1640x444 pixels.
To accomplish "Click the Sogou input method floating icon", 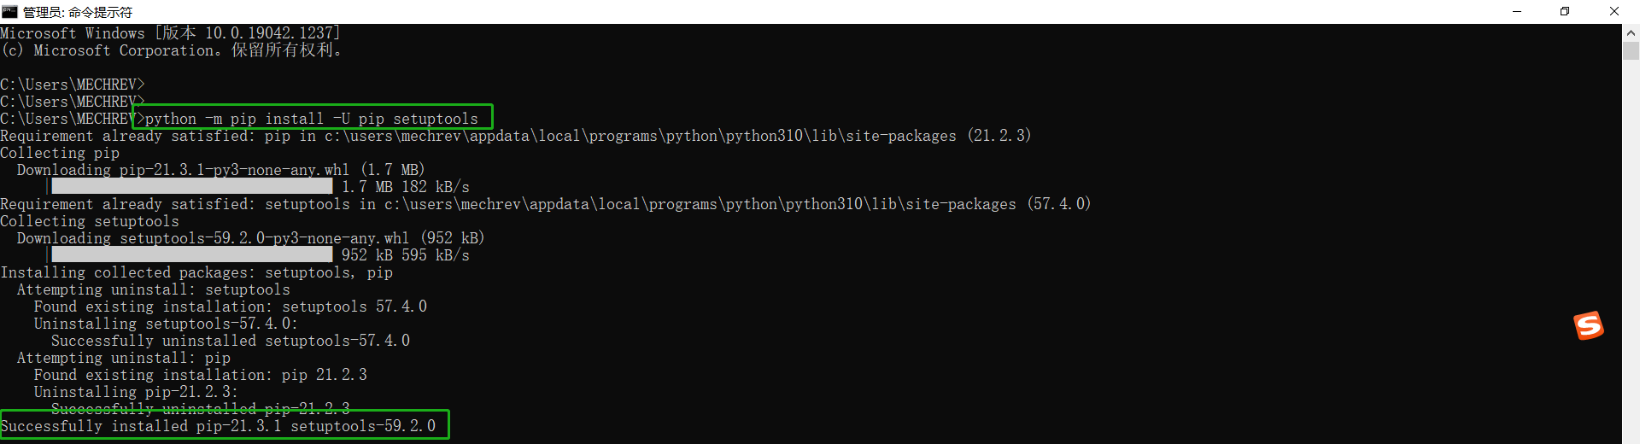I will [1589, 325].
